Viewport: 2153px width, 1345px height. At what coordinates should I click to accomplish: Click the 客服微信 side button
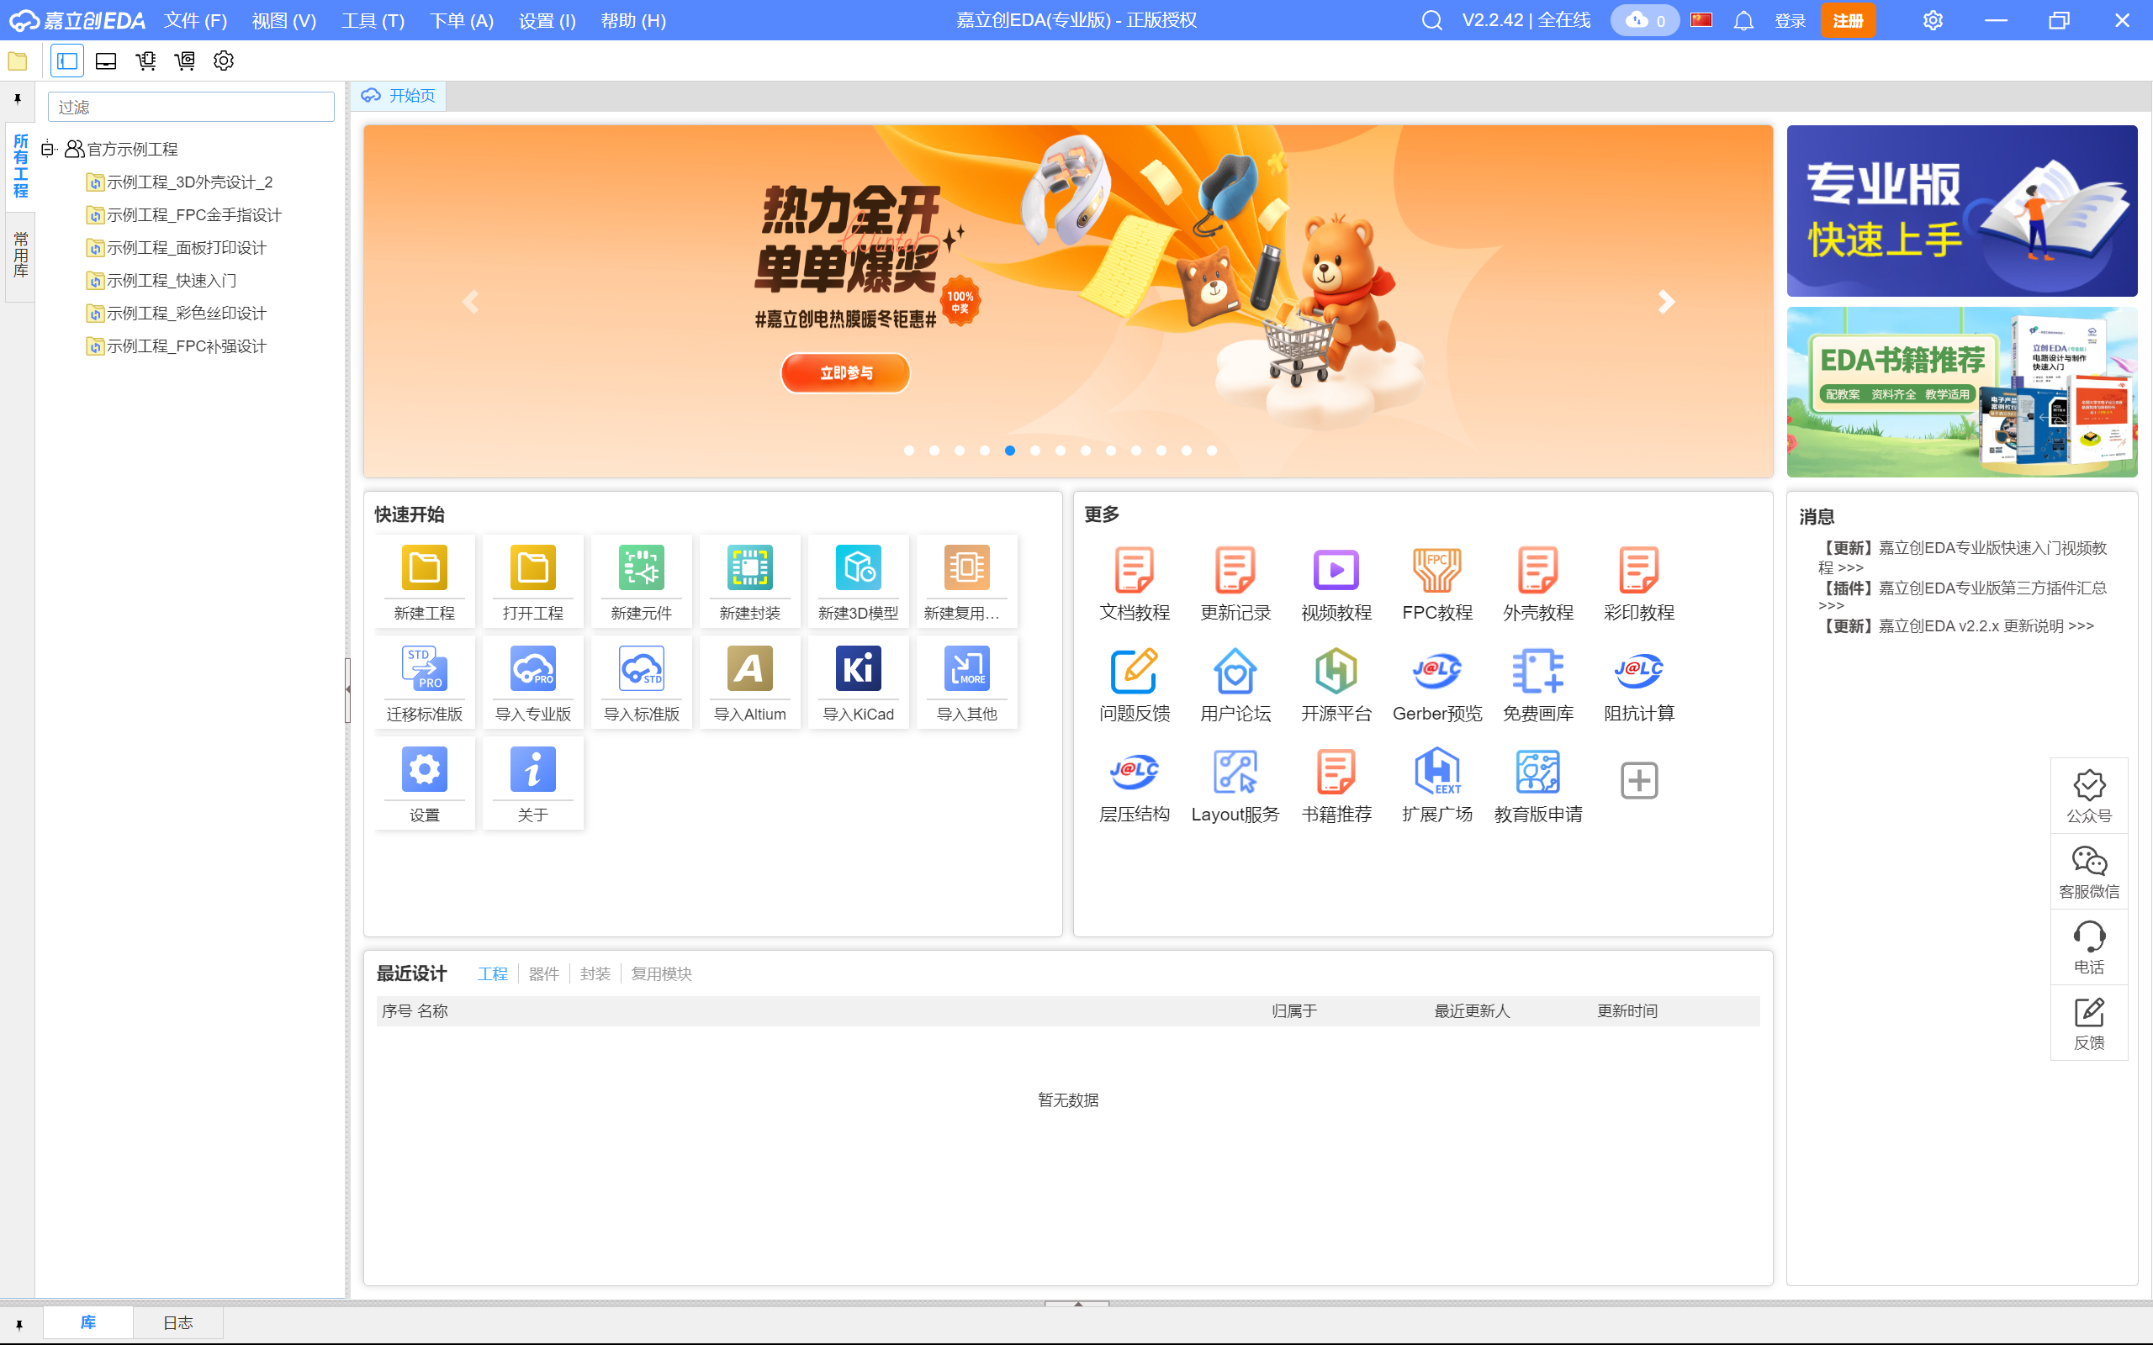pos(2089,872)
